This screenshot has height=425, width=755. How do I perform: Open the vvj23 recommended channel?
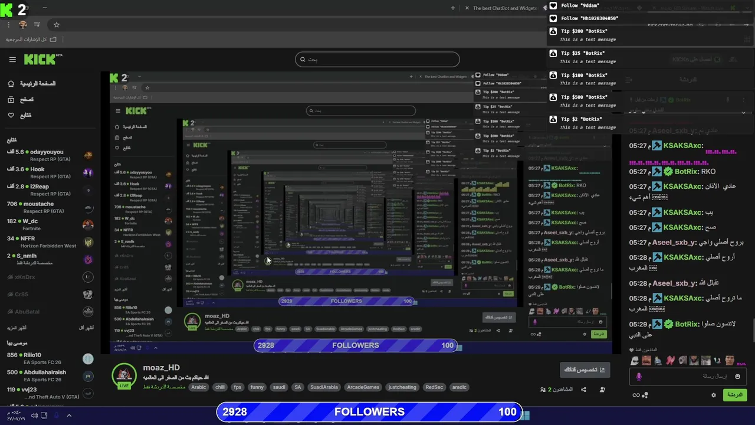(x=50, y=393)
